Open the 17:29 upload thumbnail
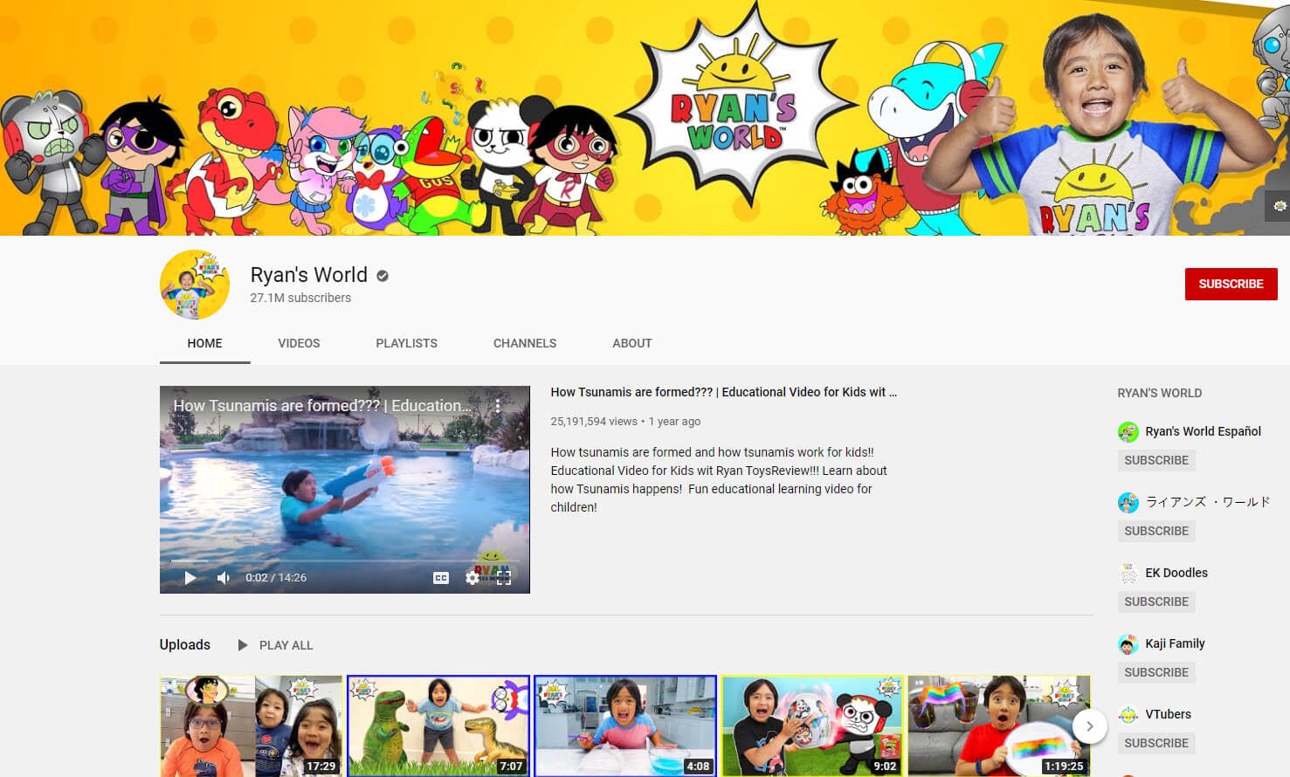Image resolution: width=1290 pixels, height=777 pixels. (x=251, y=725)
